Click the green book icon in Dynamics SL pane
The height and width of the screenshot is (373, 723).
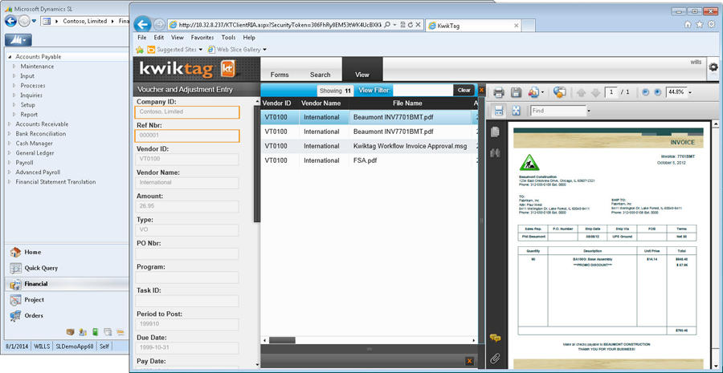[x=95, y=331]
